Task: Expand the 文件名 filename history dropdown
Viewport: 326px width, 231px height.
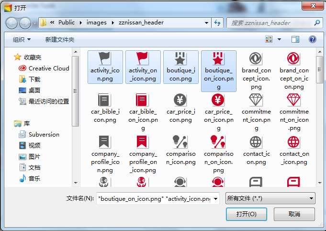Action: 215,199
